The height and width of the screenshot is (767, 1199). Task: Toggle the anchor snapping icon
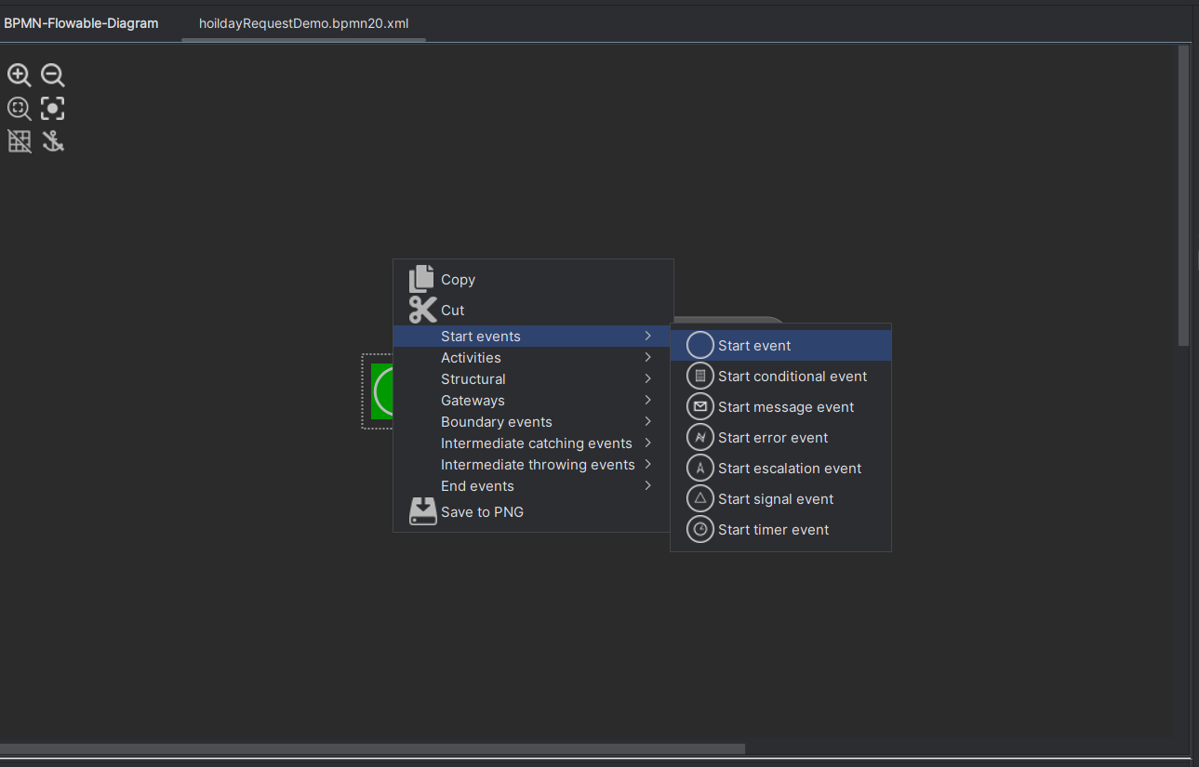click(53, 141)
